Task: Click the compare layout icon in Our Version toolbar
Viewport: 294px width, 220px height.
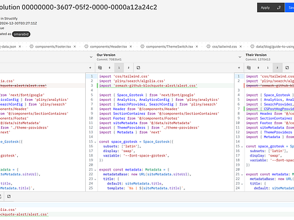Action: 100,68
